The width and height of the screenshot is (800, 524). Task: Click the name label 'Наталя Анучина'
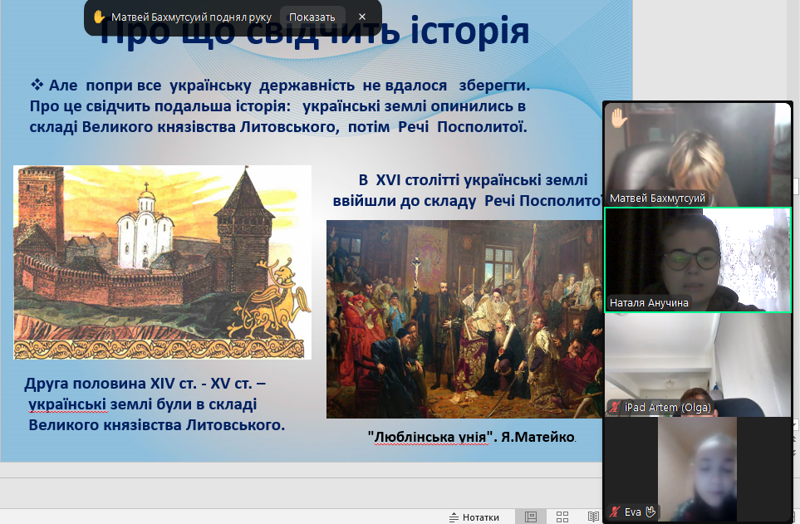[x=649, y=303]
